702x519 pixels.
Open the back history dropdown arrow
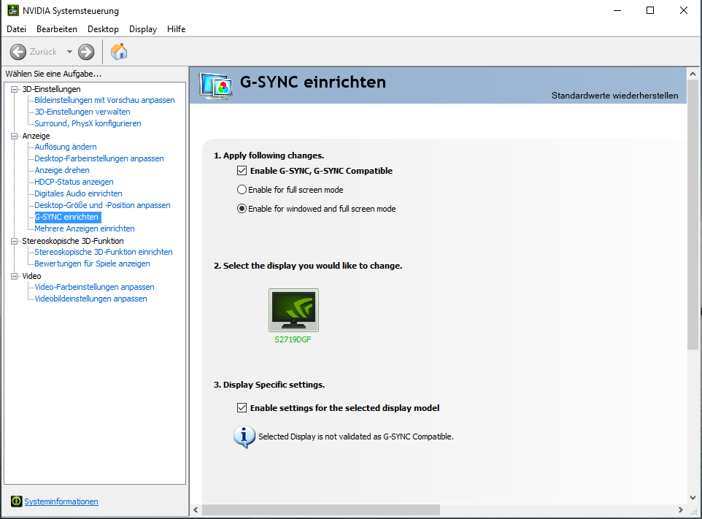(x=69, y=52)
